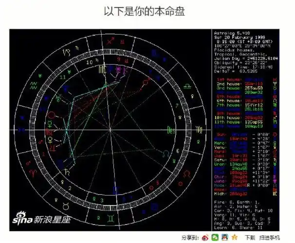This screenshot has height=243, width=295.
Task: Click the green Des descendant label
Action: [171, 130]
